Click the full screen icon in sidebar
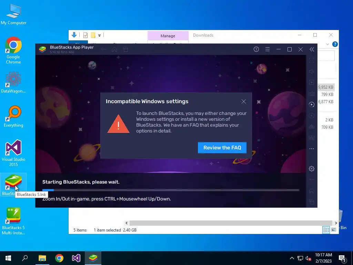Viewport: 353px width, 265px height. tap(312, 60)
